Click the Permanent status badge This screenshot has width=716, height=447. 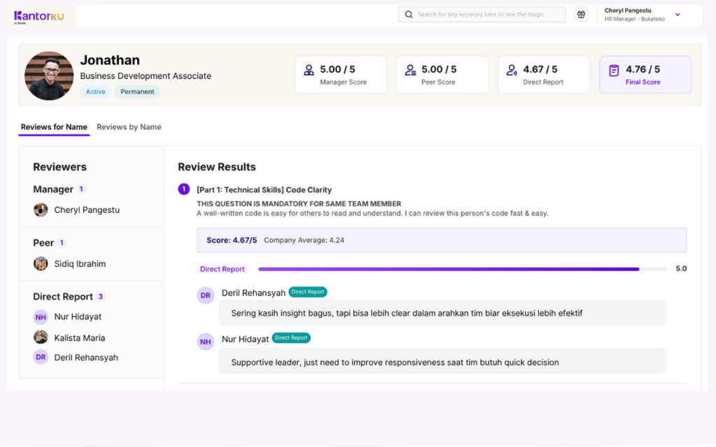pyautogui.click(x=136, y=91)
